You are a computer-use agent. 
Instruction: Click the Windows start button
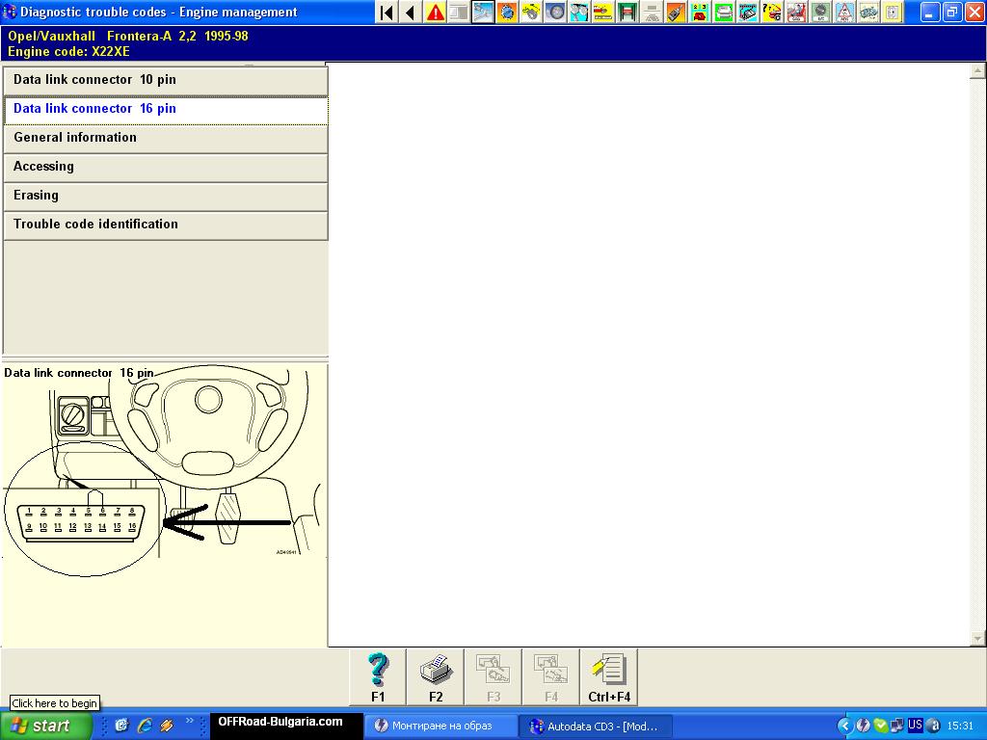point(45,726)
